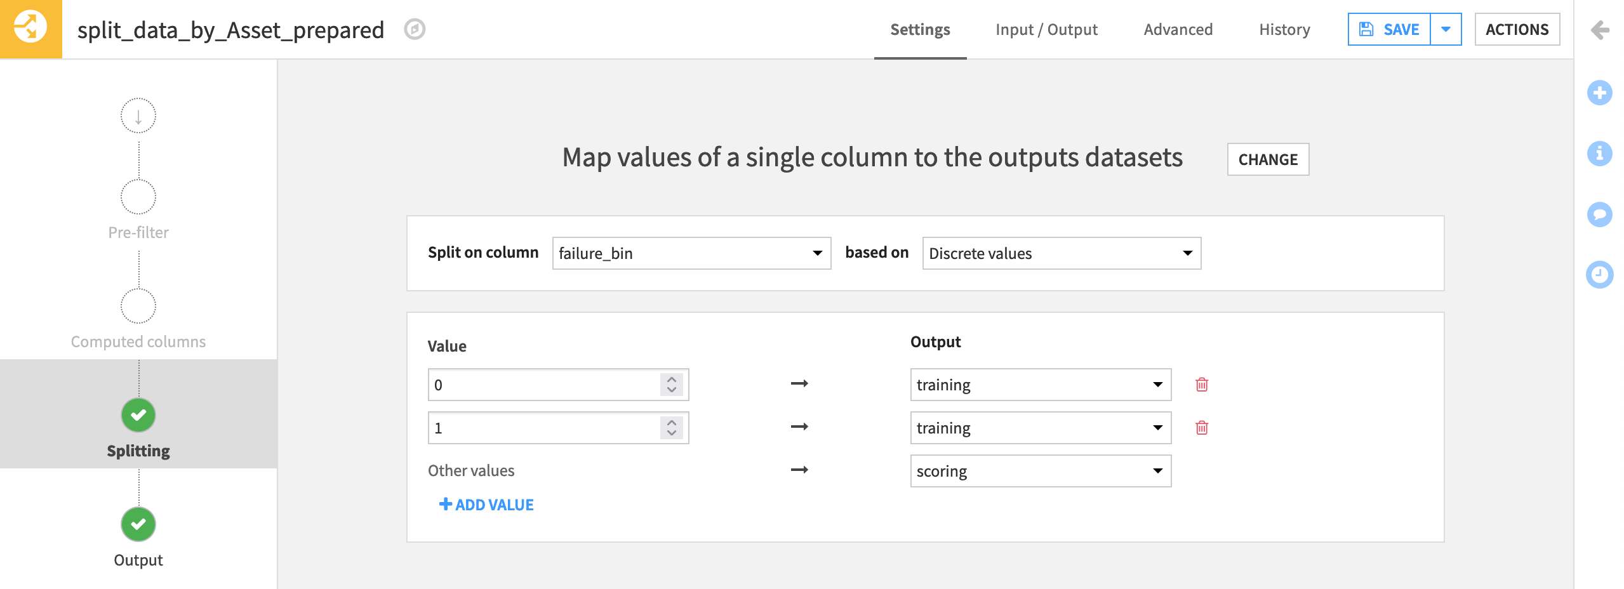This screenshot has width=1624, height=589.
Task: Open the details info icon on right sidebar
Action: click(x=1600, y=154)
